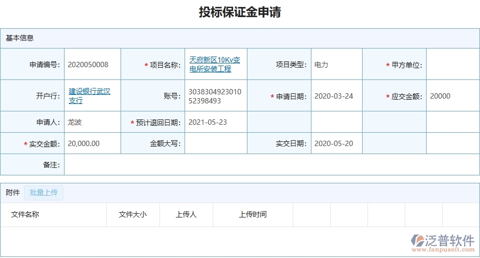Click the empty 甲方单位 field
The height and width of the screenshot is (258, 480).
[452, 64]
